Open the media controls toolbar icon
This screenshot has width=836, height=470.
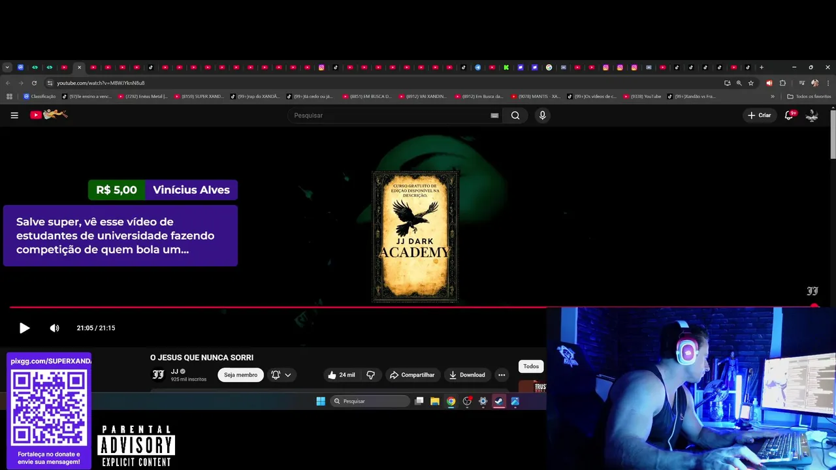click(x=802, y=83)
